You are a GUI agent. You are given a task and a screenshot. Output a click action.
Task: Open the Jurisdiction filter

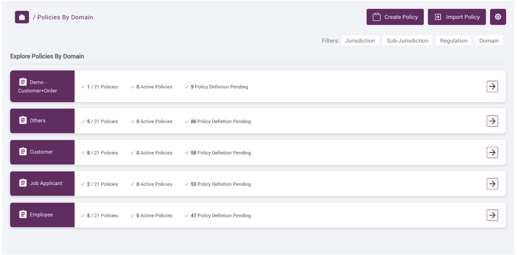(360, 41)
